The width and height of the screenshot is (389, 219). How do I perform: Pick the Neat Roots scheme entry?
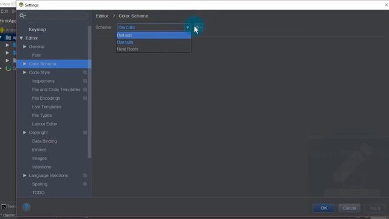(x=154, y=49)
